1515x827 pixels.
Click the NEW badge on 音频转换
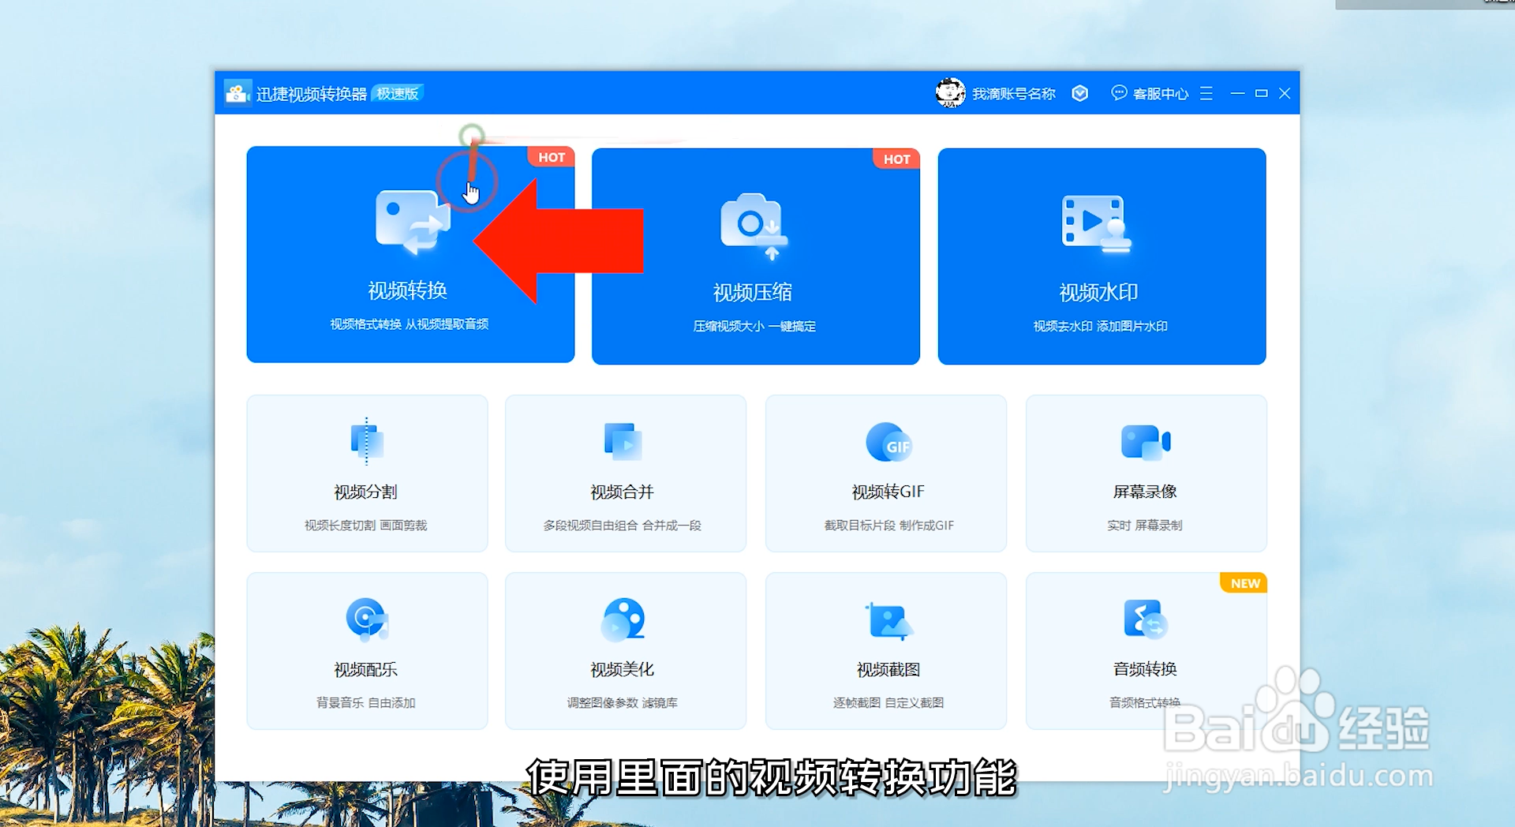pos(1244,583)
